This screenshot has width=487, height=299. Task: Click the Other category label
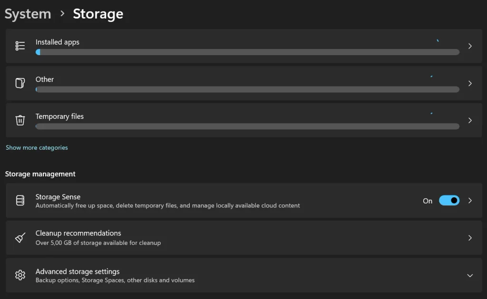point(44,79)
